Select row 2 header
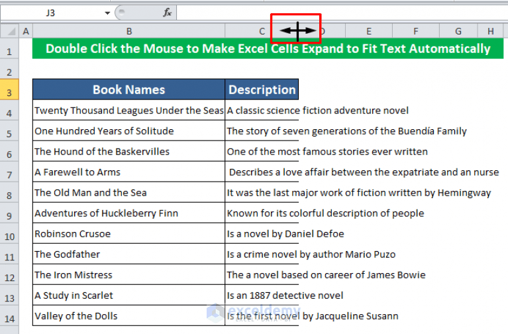 pyautogui.click(x=9, y=69)
